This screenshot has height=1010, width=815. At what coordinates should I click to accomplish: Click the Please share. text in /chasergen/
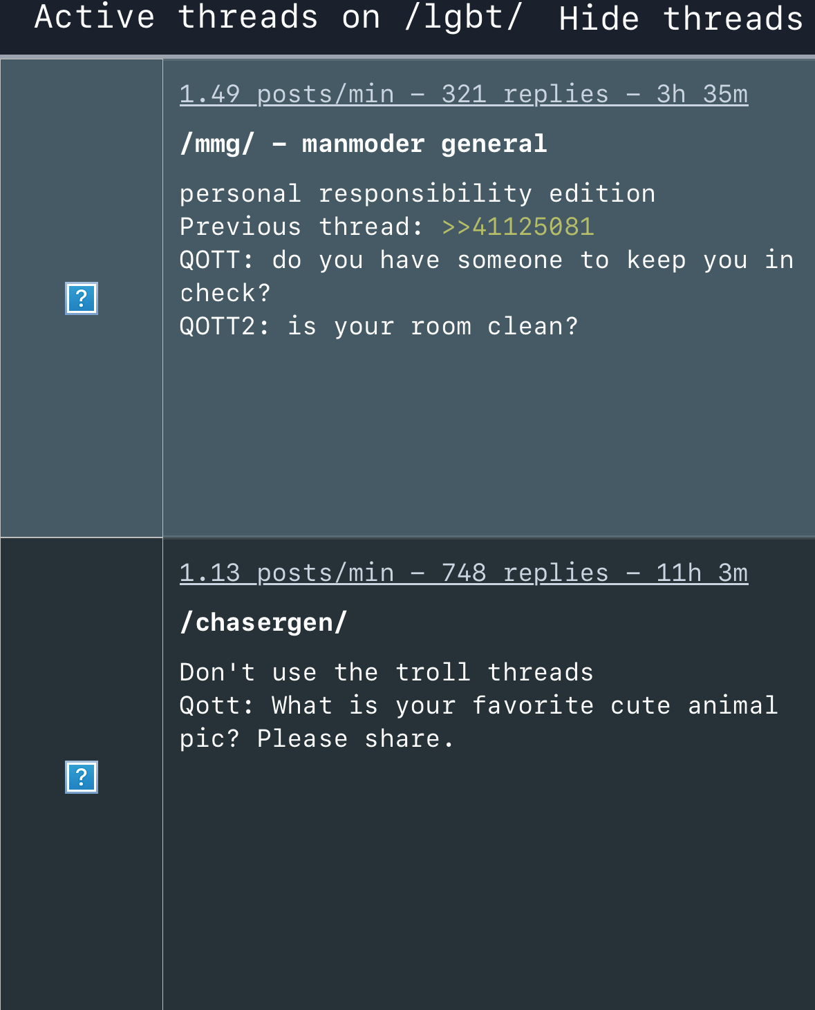pos(355,739)
